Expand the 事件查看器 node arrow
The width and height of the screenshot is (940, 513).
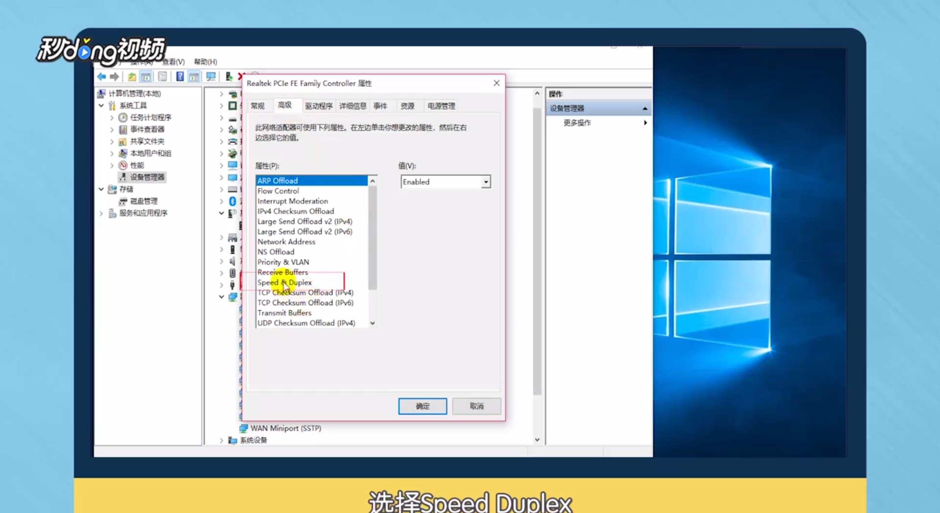112,129
